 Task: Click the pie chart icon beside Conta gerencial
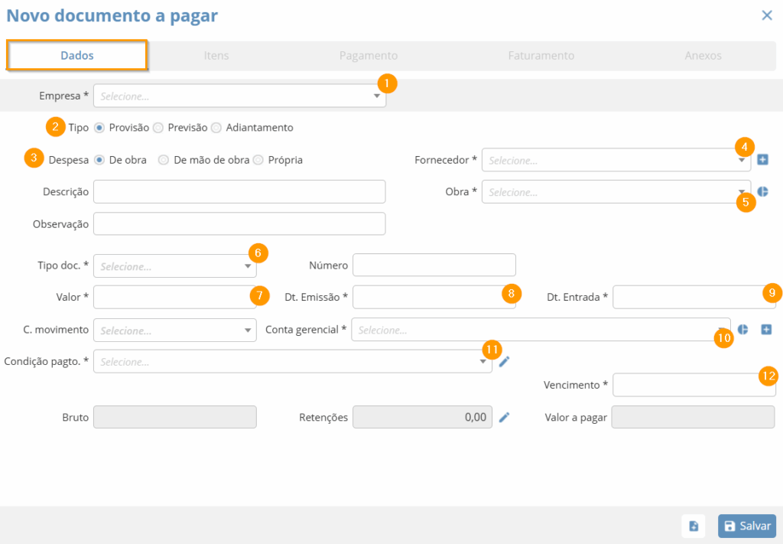pyautogui.click(x=742, y=330)
